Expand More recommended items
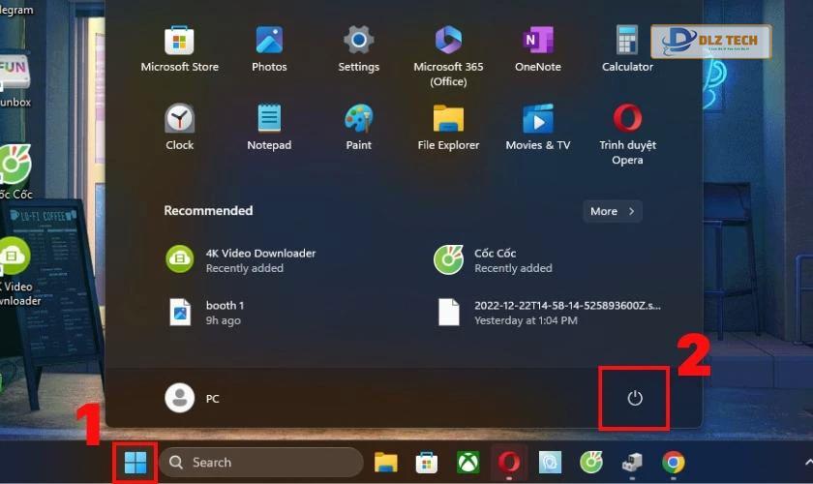 pos(613,211)
